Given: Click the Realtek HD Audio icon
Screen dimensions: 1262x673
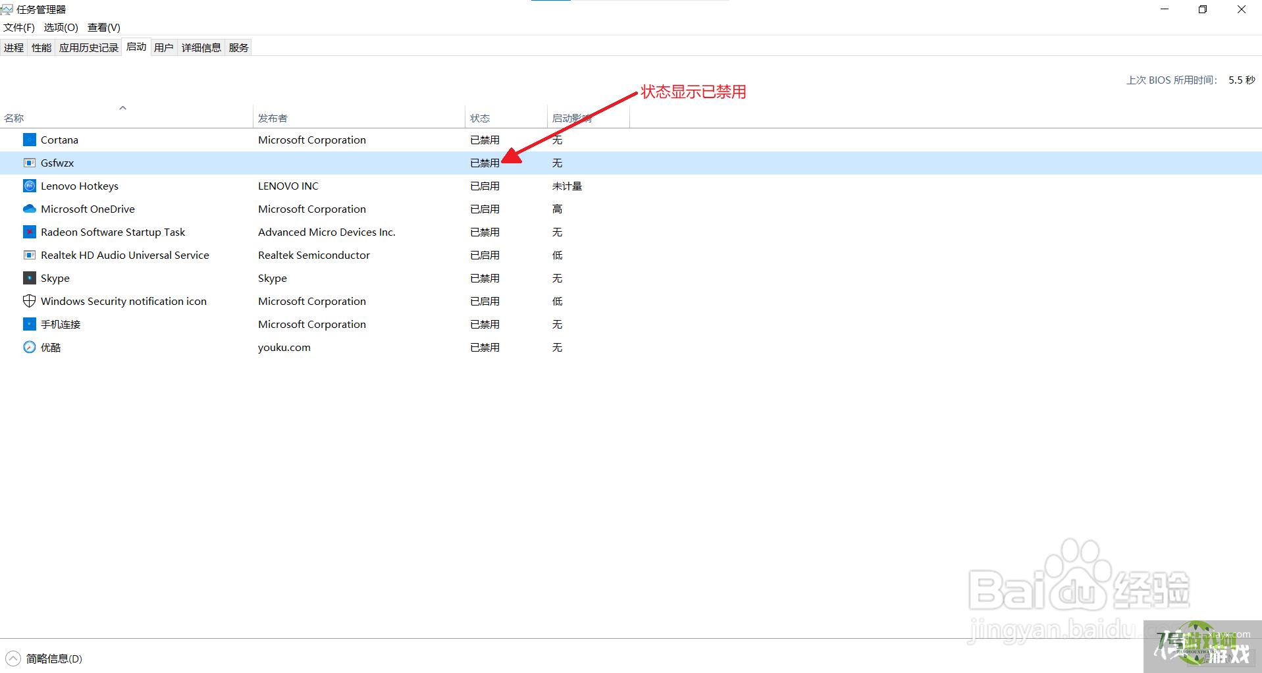Looking at the screenshot, I should (30, 255).
